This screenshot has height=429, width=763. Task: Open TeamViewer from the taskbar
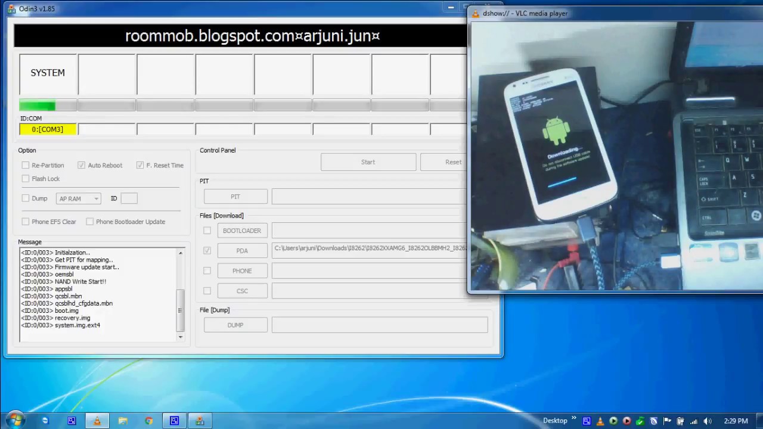click(45, 421)
